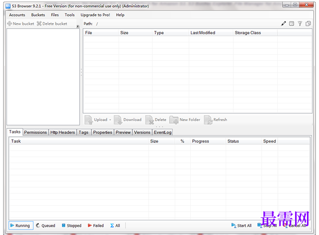The height and width of the screenshot is (235, 319).
Task: Open the Tools menu
Action: (x=69, y=15)
